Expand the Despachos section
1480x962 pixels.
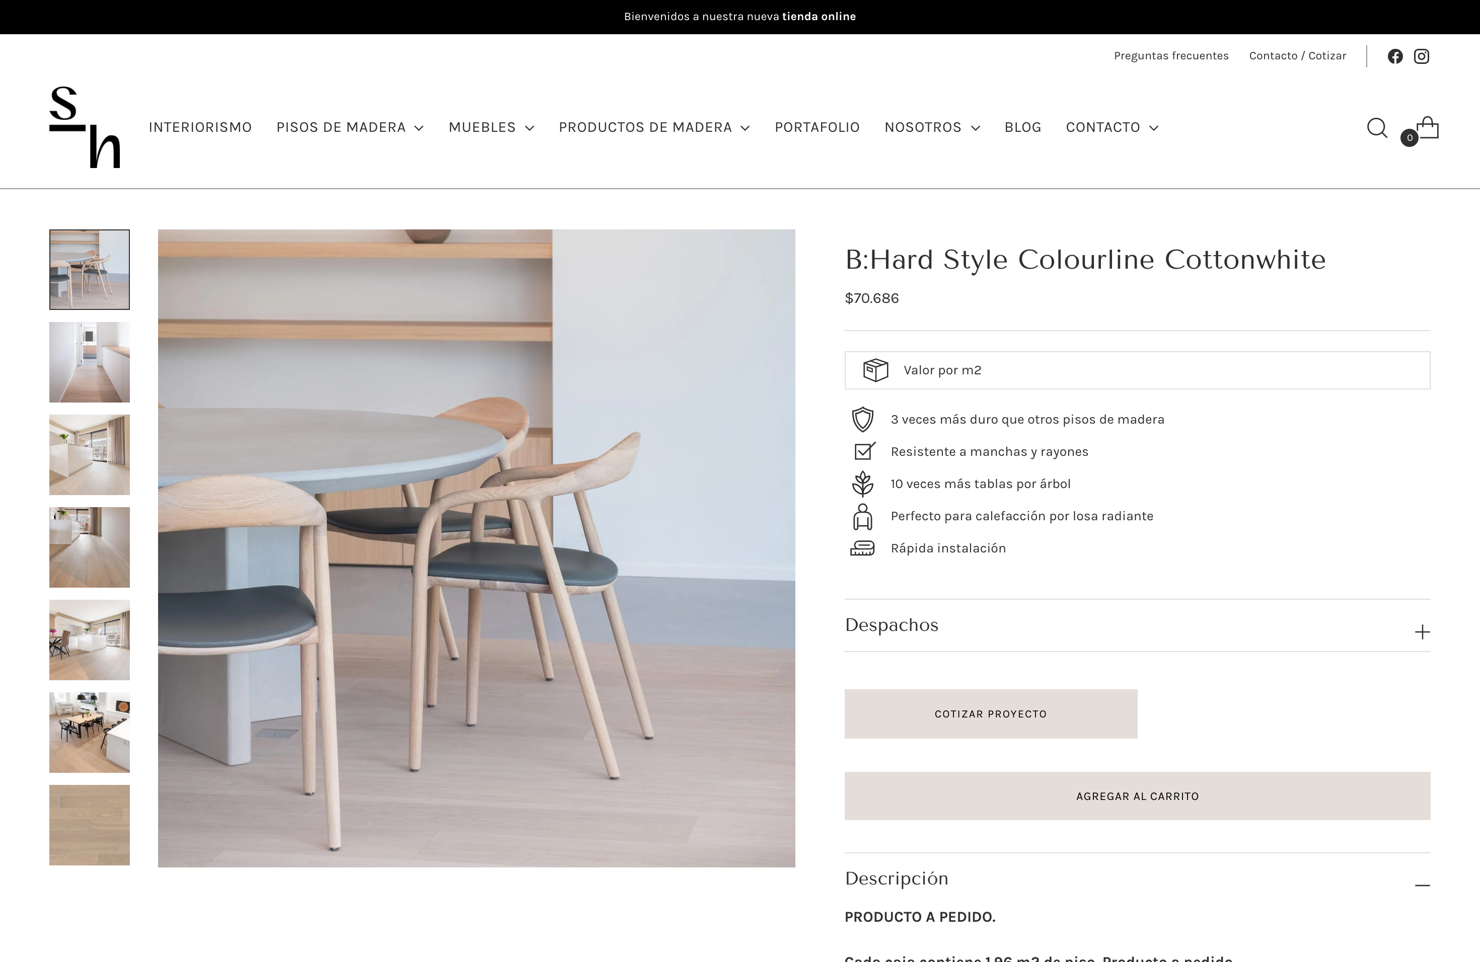1137,625
